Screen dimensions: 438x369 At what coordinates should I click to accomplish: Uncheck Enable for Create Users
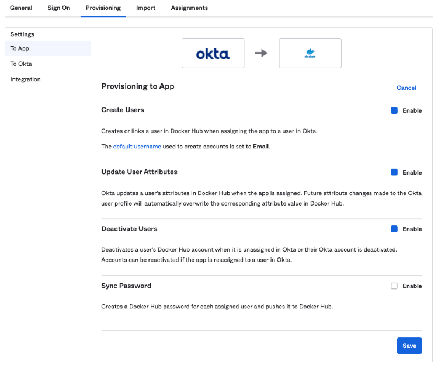tap(394, 110)
